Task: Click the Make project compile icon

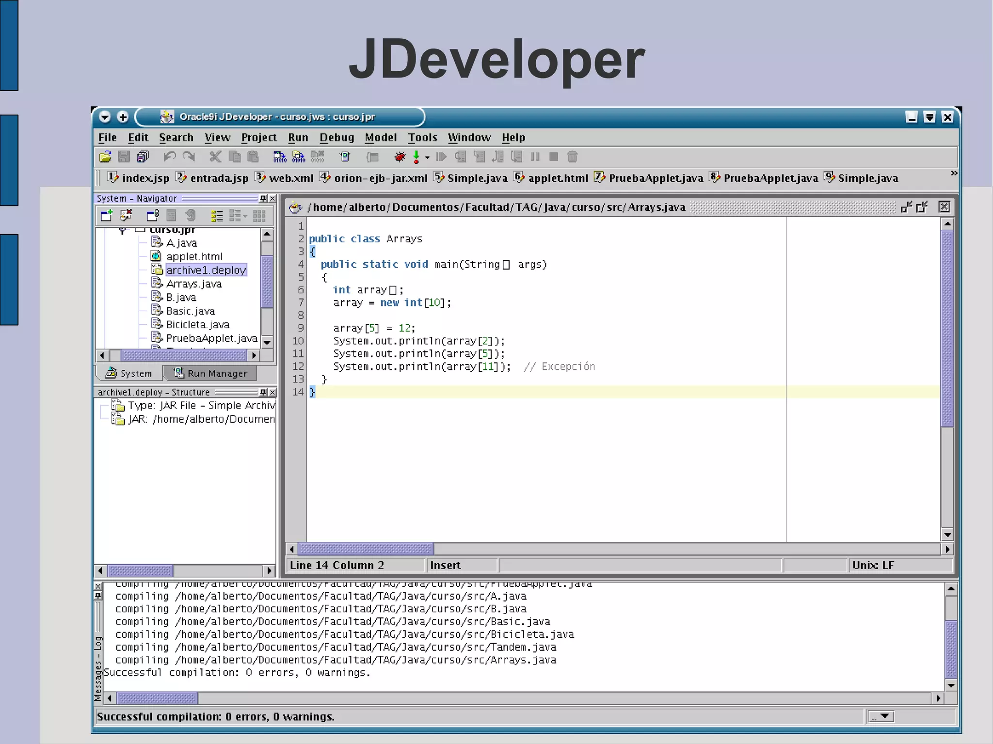Action: (280, 157)
